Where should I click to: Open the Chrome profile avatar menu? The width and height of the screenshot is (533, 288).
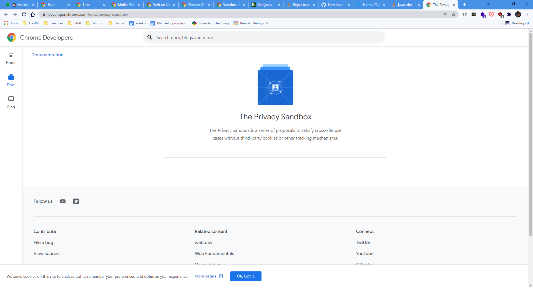tap(518, 14)
